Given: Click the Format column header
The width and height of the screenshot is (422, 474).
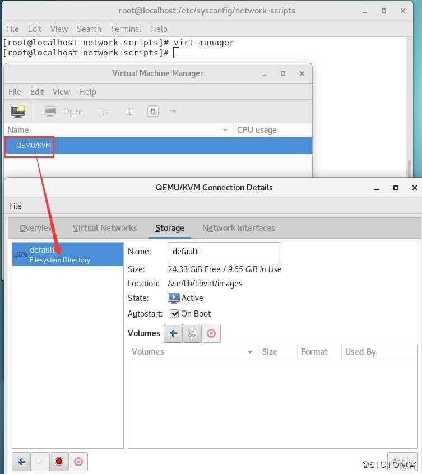Looking at the screenshot, I should [x=319, y=352].
